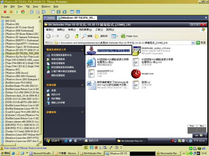Open the Forward button history dropdown arrow
The height and width of the screenshot is (156, 209).
(x=72, y=36)
